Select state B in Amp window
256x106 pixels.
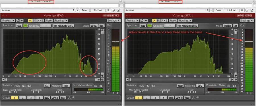coord(158,20)
